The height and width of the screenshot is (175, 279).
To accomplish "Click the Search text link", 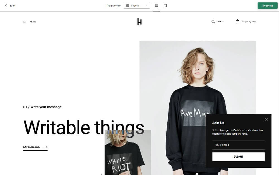I will pos(220,21).
